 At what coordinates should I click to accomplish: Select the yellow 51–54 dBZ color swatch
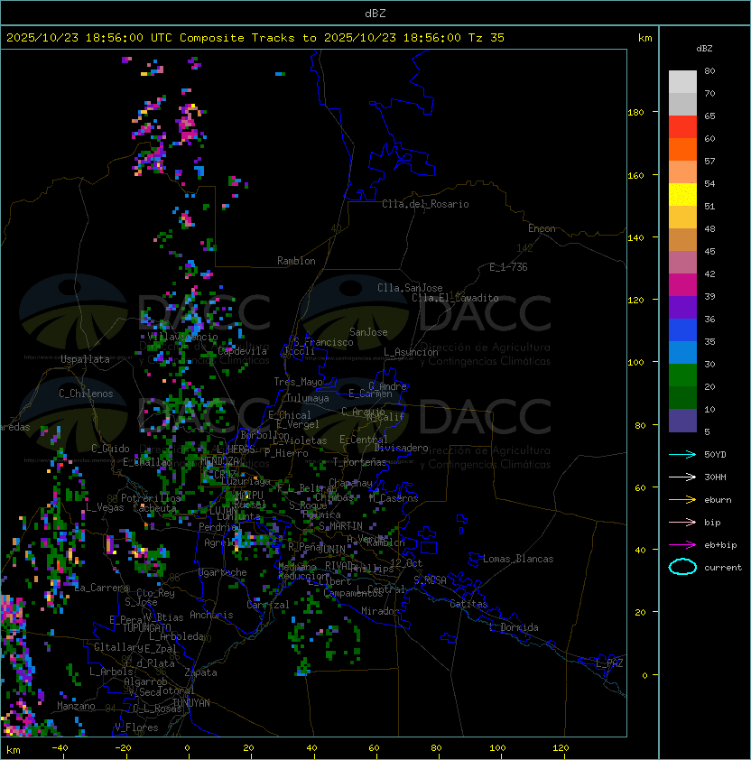pyautogui.click(x=682, y=195)
